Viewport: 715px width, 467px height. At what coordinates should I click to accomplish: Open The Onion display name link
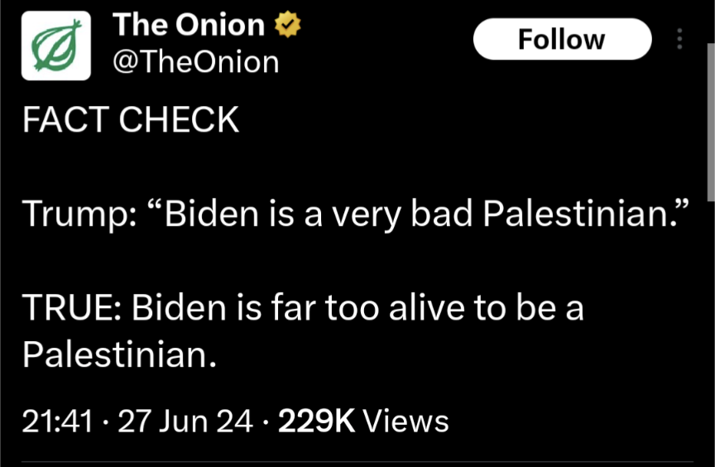188,26
